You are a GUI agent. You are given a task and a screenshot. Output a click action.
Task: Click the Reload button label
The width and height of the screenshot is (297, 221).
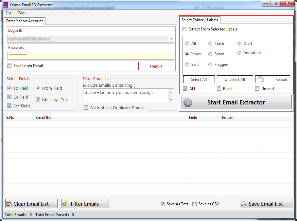click(281, 80)
